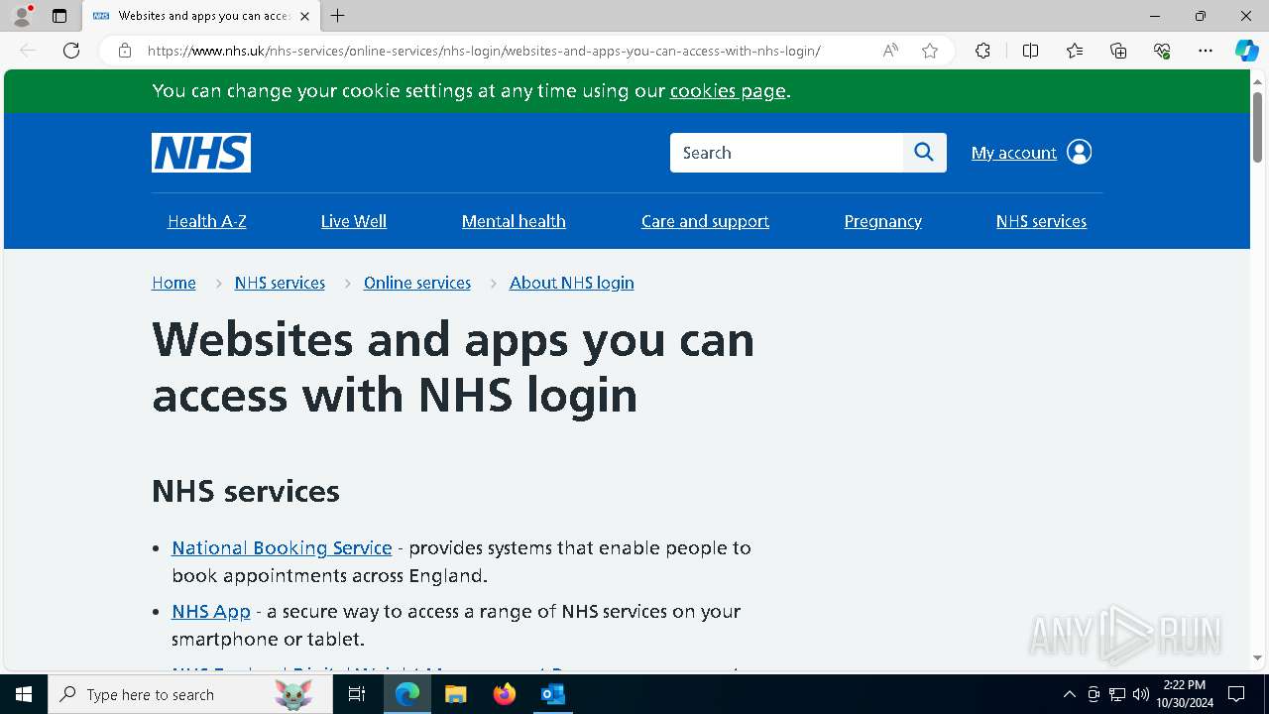Open the National Booking Service link

282,547
